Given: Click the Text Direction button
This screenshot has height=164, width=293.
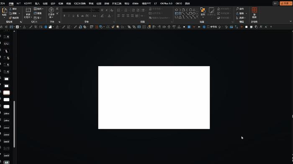Looking at the screenshot, I should click(x=156, y=9).
